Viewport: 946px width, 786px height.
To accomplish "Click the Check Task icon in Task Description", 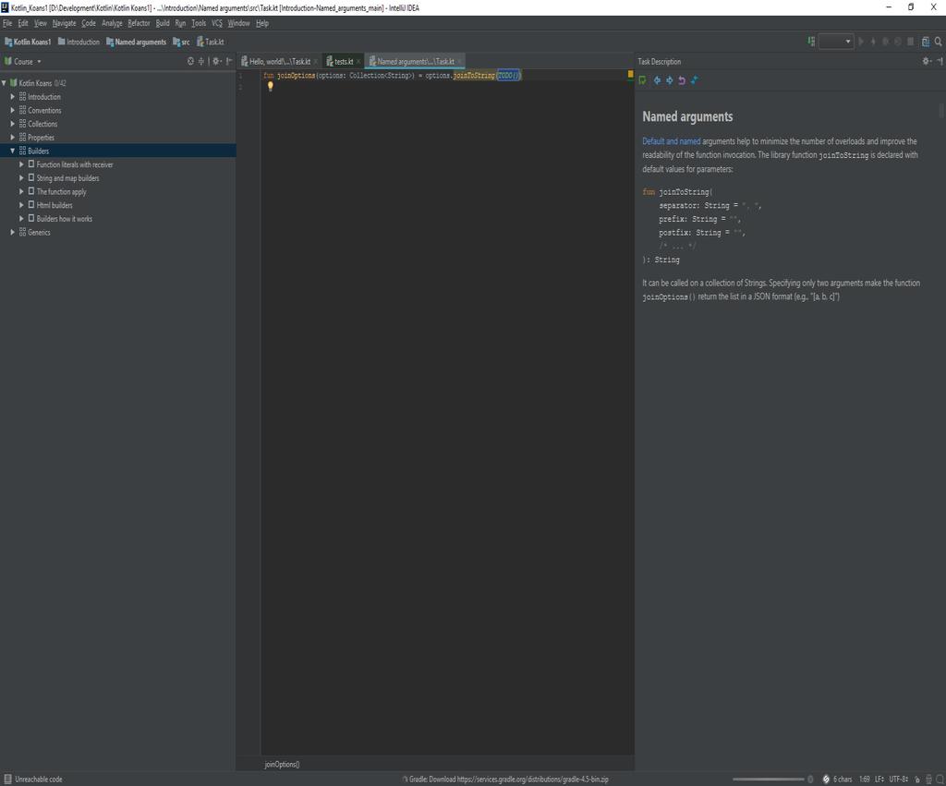I will coord(643,80).
